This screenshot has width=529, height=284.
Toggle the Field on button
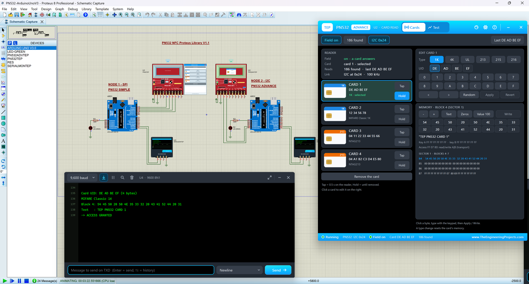tap(331, 40)
